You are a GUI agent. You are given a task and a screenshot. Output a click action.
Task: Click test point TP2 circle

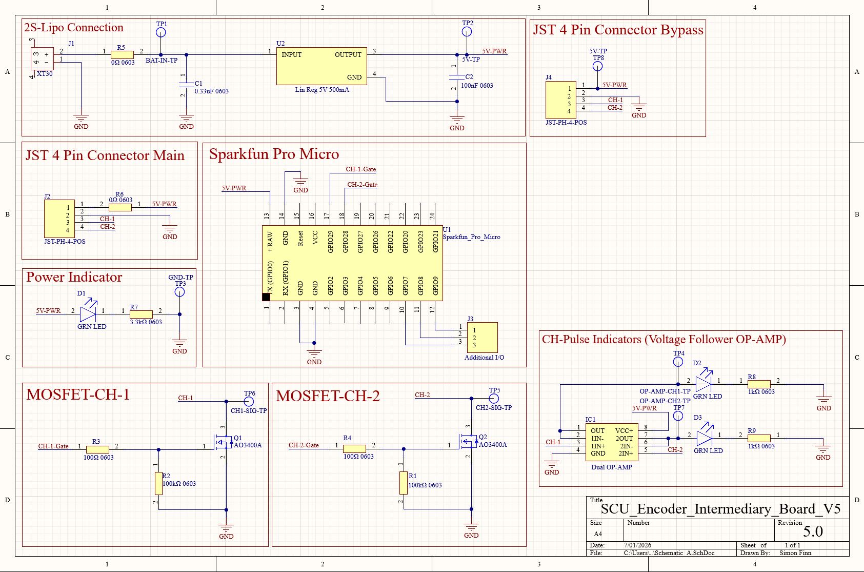pyautogui.click(x=467, y=32)
